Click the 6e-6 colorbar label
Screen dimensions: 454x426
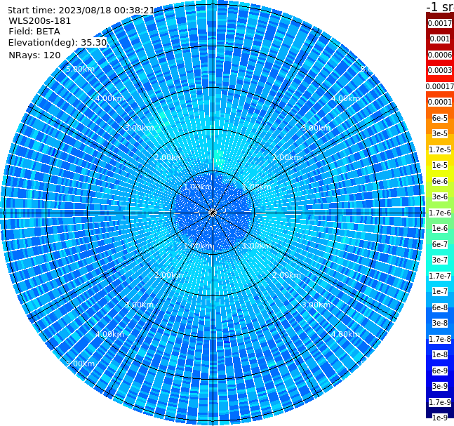pos(440,181)
